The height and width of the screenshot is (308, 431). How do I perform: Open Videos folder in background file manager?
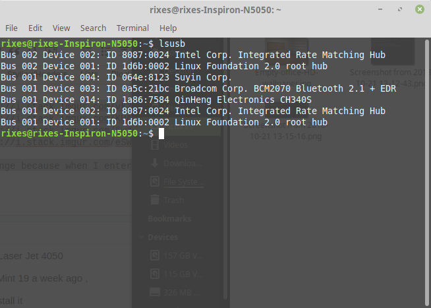[175, 145]
